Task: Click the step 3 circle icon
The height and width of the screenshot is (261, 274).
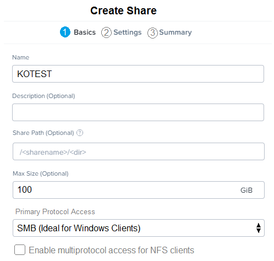Action: [x=152, y=33]
